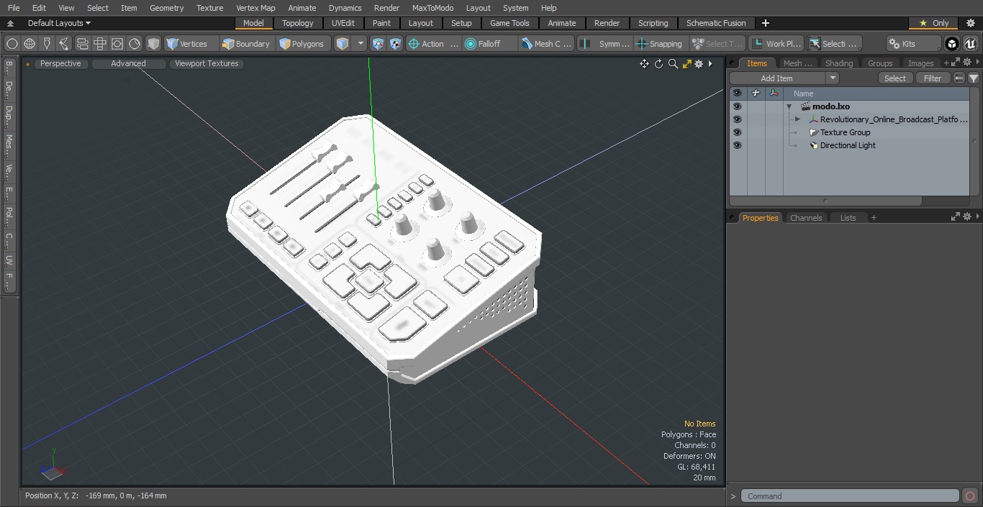Toggle the star Only filter button

tap(933, 23)
